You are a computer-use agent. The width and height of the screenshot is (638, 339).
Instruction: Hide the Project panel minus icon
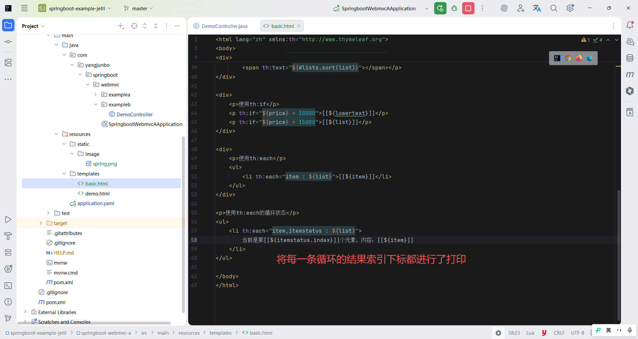click(x=177, y=26)
